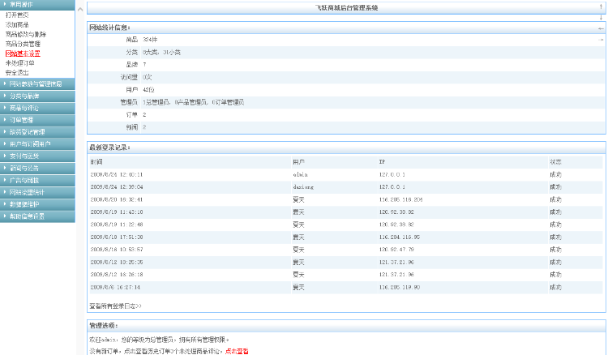
Task: Click the 最新登录记录 panel header
Action: (x=346, y=148)
